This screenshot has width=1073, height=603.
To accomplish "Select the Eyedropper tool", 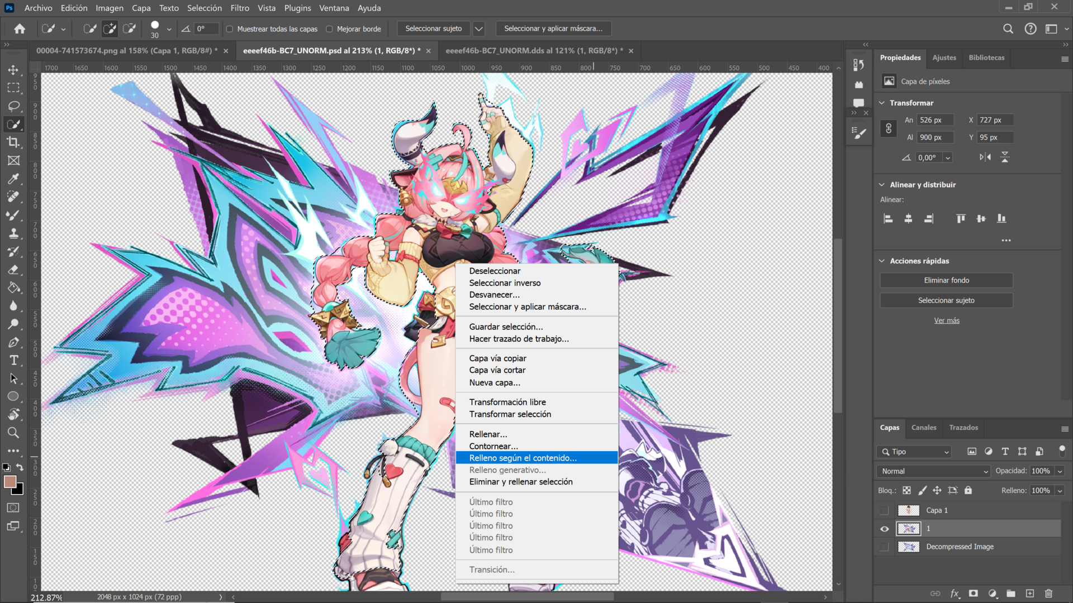I will point(13,179).
